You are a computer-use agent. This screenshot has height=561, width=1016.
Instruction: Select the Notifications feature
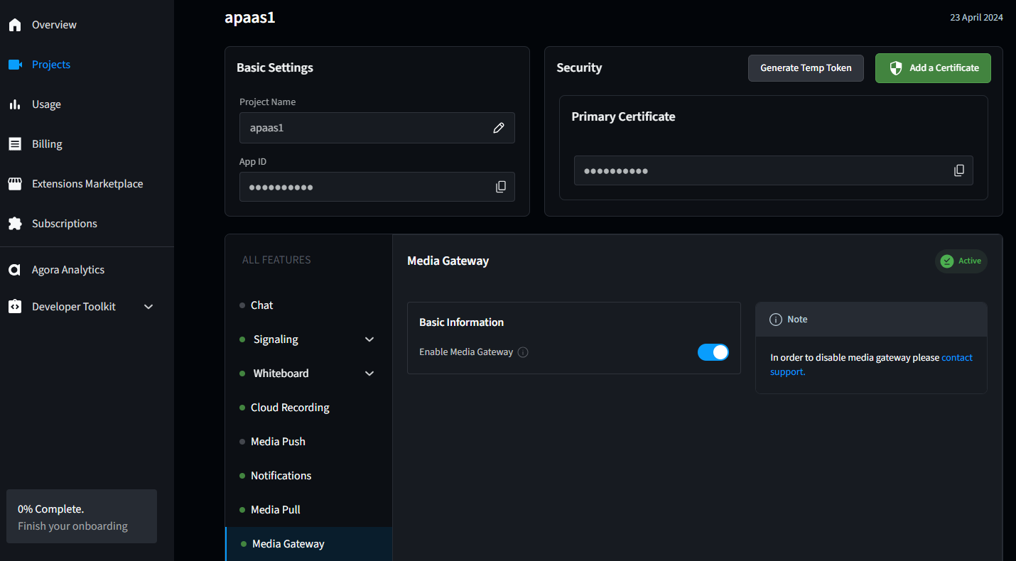pos(281,476)
